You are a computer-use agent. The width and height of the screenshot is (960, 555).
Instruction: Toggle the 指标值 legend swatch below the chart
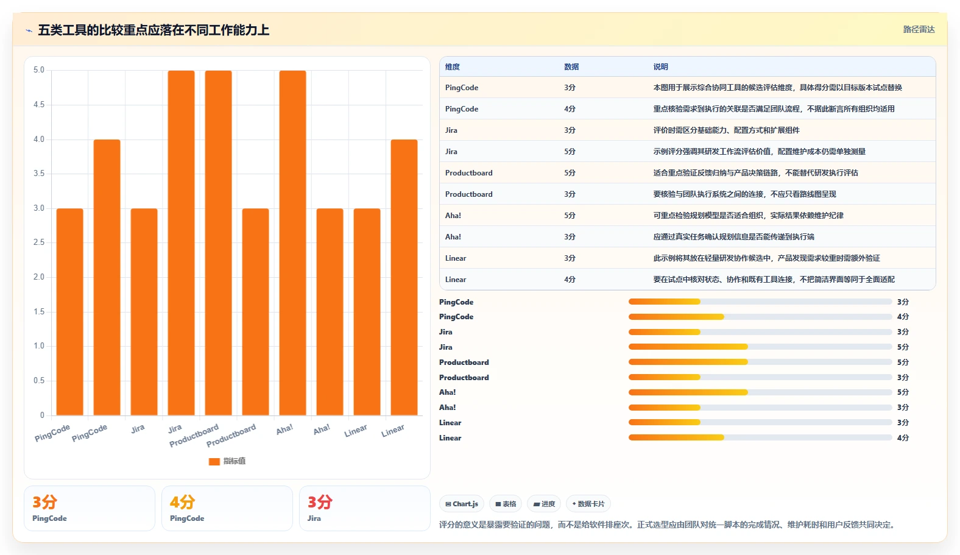214,461
